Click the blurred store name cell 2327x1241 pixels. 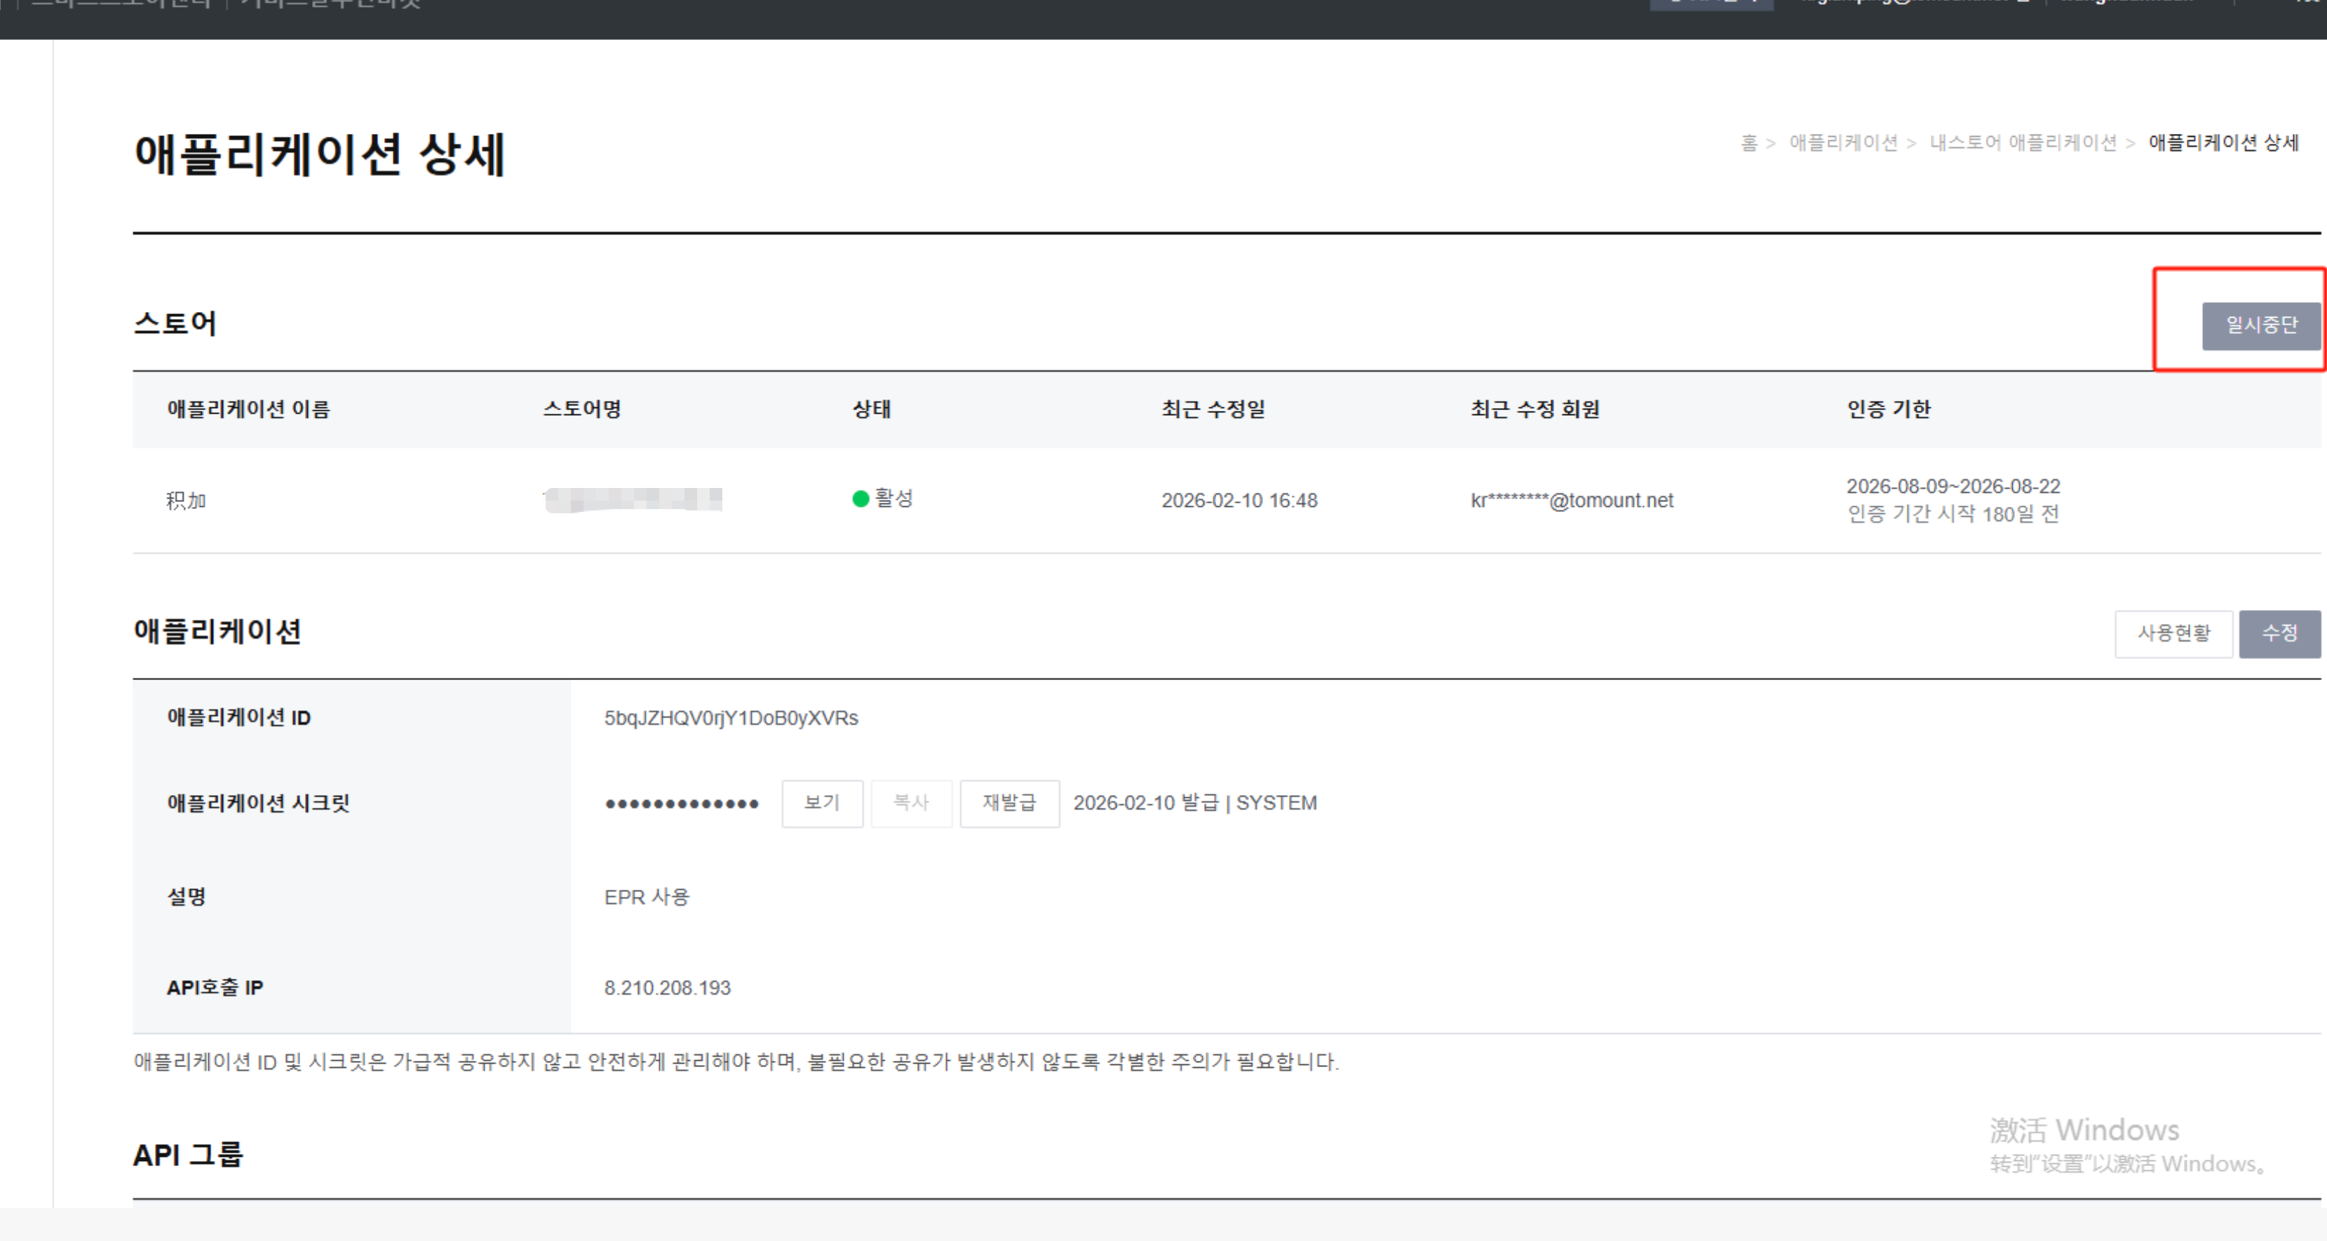tap(633, 499)
